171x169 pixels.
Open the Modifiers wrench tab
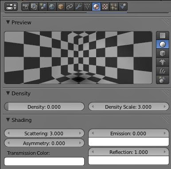click(x=78, y=7)
